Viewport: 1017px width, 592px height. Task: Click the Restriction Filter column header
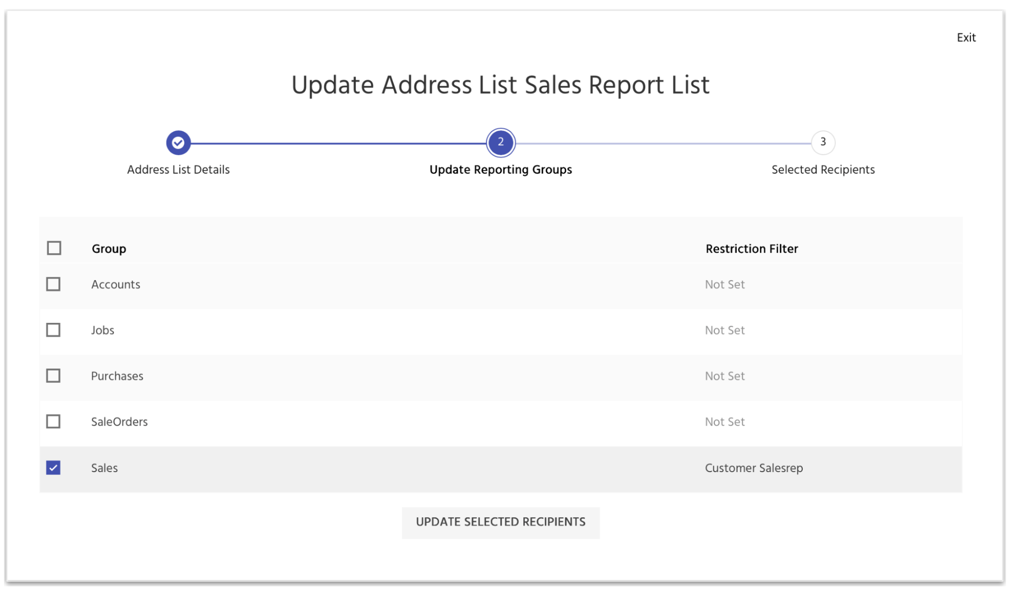(752, 249)
